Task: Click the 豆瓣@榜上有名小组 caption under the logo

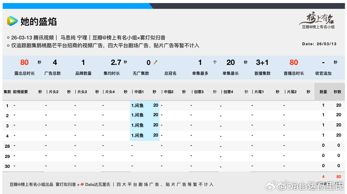Action: 318,27
